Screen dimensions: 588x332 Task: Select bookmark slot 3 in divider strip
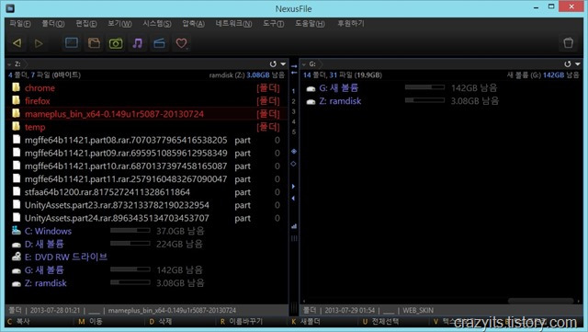coord(293,111)
